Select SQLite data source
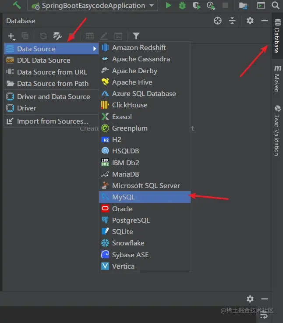Viewport: 283px width, 323px height. coord(145,231)
